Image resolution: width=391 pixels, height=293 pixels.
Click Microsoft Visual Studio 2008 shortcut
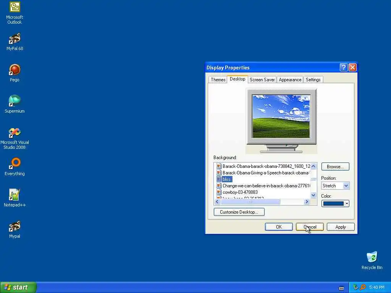pyautogui.click(x=15, y=138)
